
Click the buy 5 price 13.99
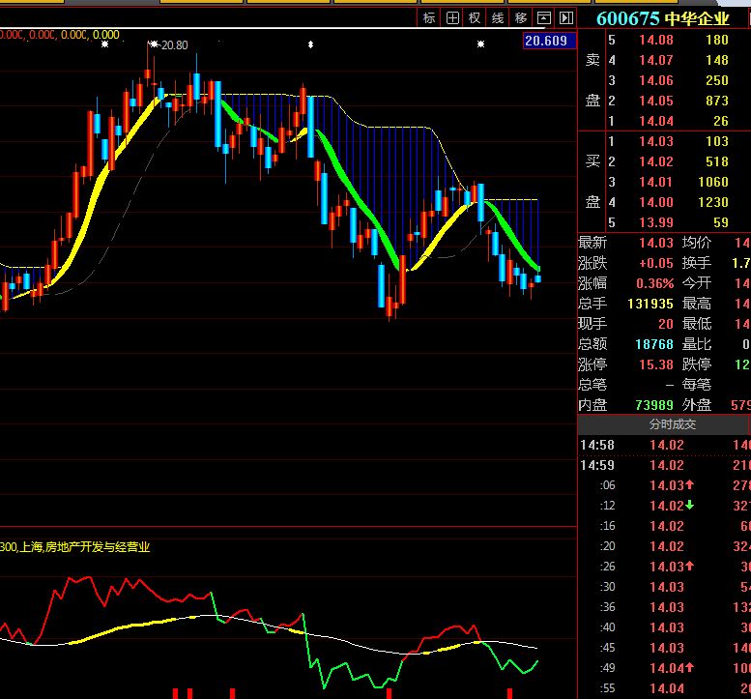click(655, 222)
